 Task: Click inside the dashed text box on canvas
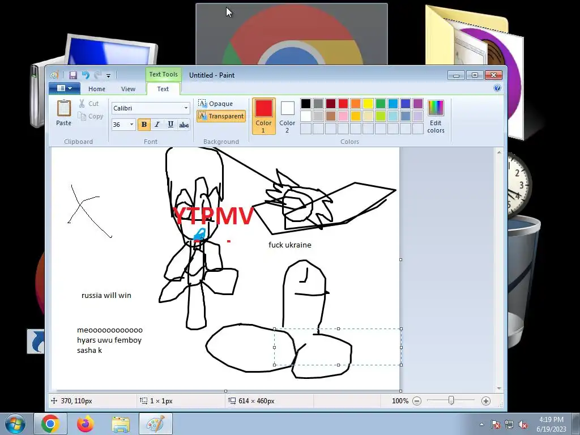338,347
